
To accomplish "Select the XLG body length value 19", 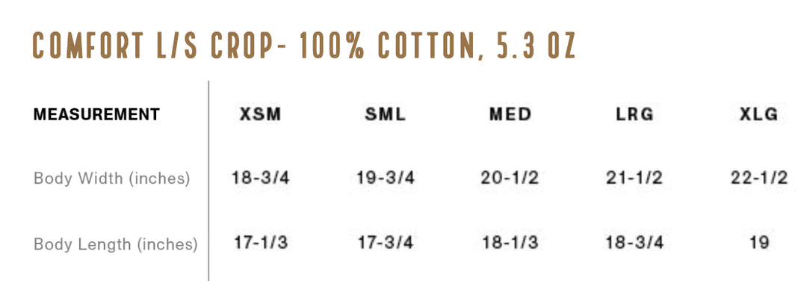I will pos(758,243).
